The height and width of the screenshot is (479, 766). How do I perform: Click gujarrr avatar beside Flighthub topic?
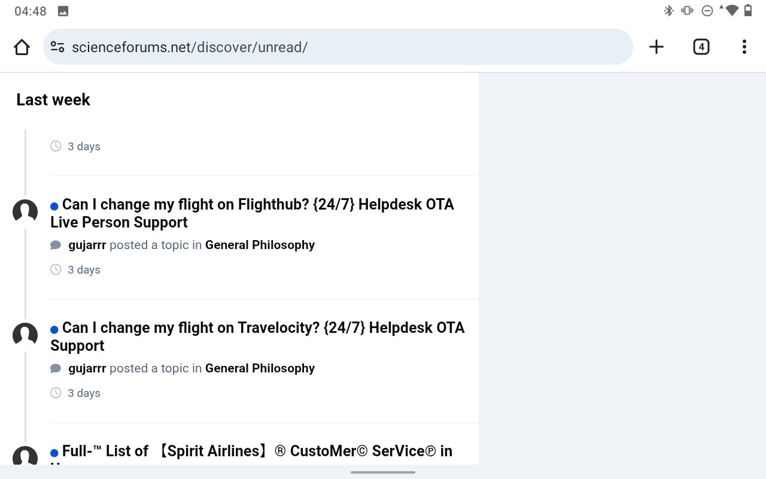25,212
